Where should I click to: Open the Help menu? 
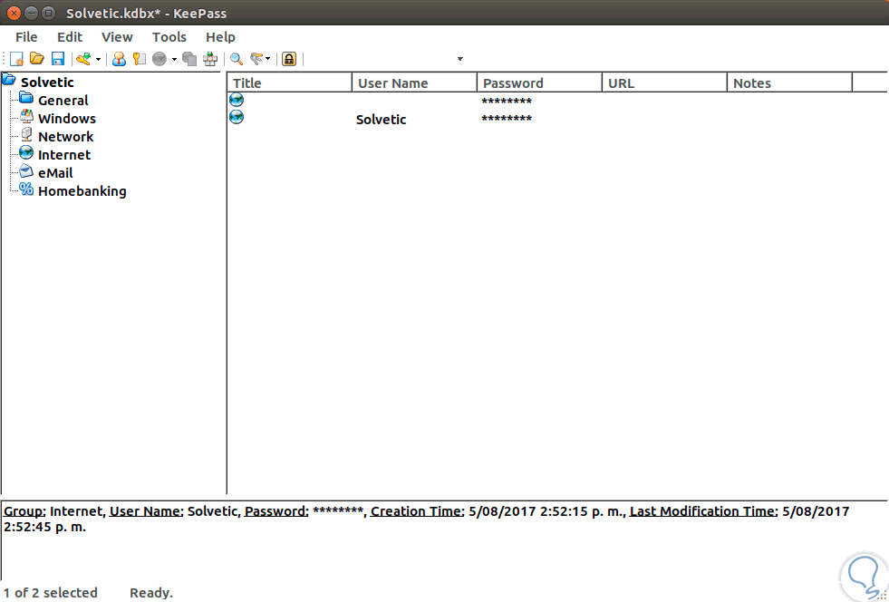click(x=220, y=37)
